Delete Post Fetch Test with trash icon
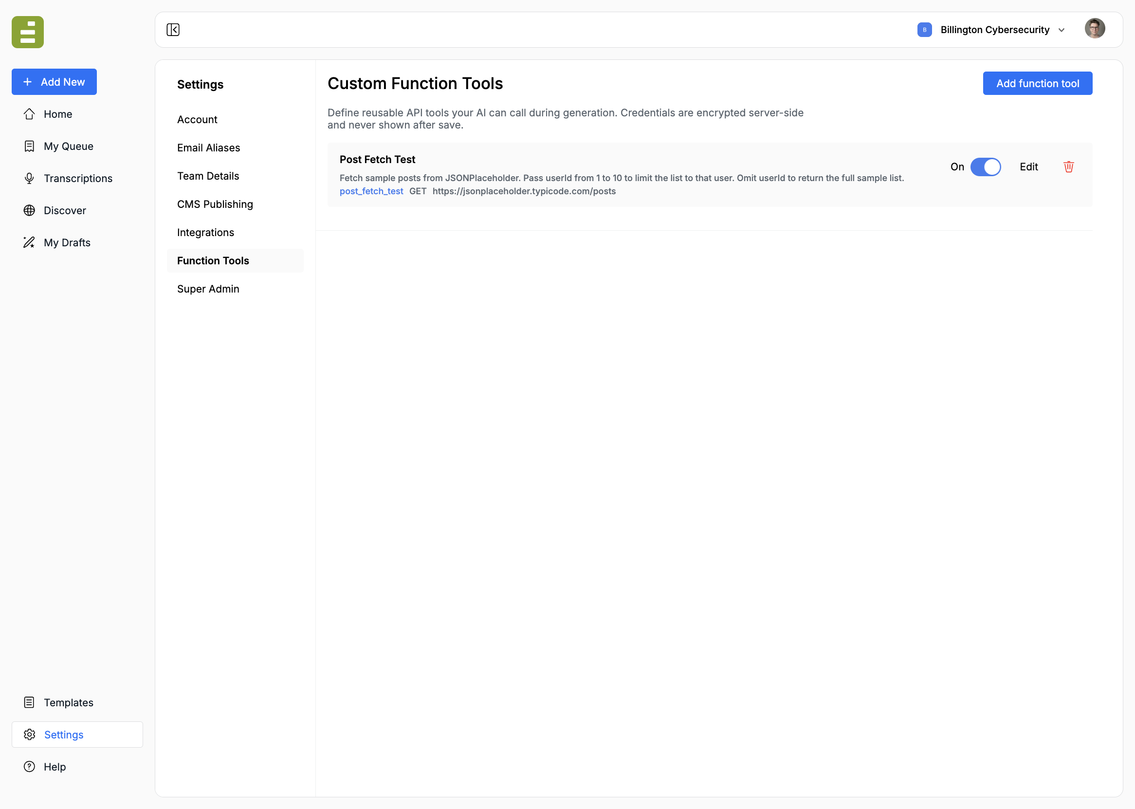The width and height of the screenshot is (1135, 809). click(x=1069, y=167)
